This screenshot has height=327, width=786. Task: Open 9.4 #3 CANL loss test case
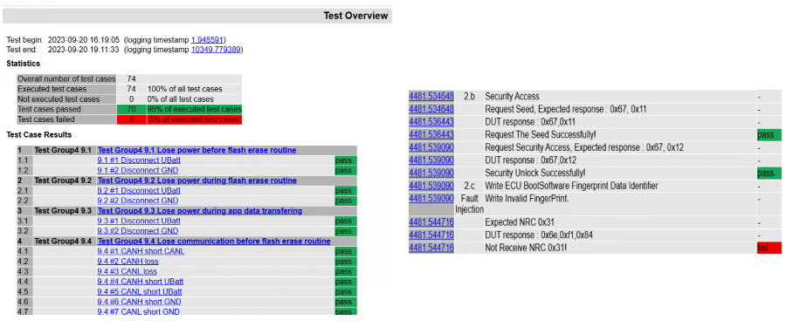(127, 271)
